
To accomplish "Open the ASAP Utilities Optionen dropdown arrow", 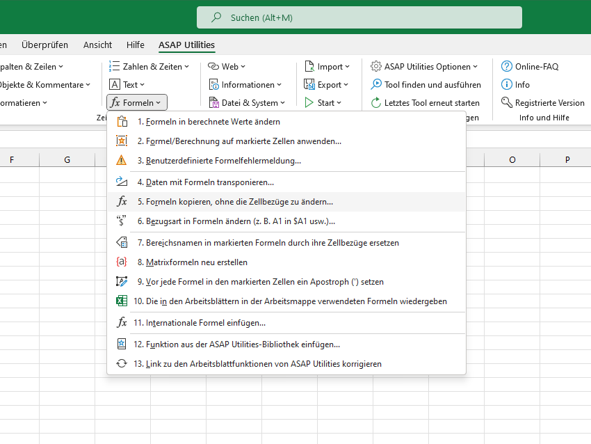I will 476,66.
